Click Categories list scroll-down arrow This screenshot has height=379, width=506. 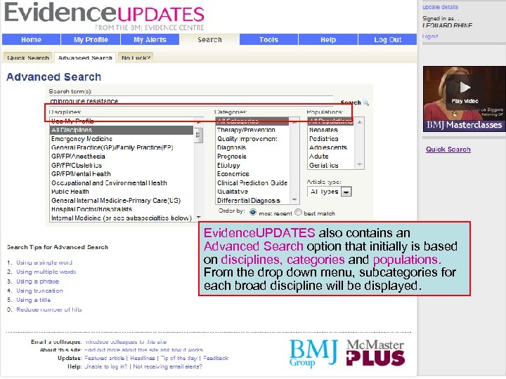point(294,200)
